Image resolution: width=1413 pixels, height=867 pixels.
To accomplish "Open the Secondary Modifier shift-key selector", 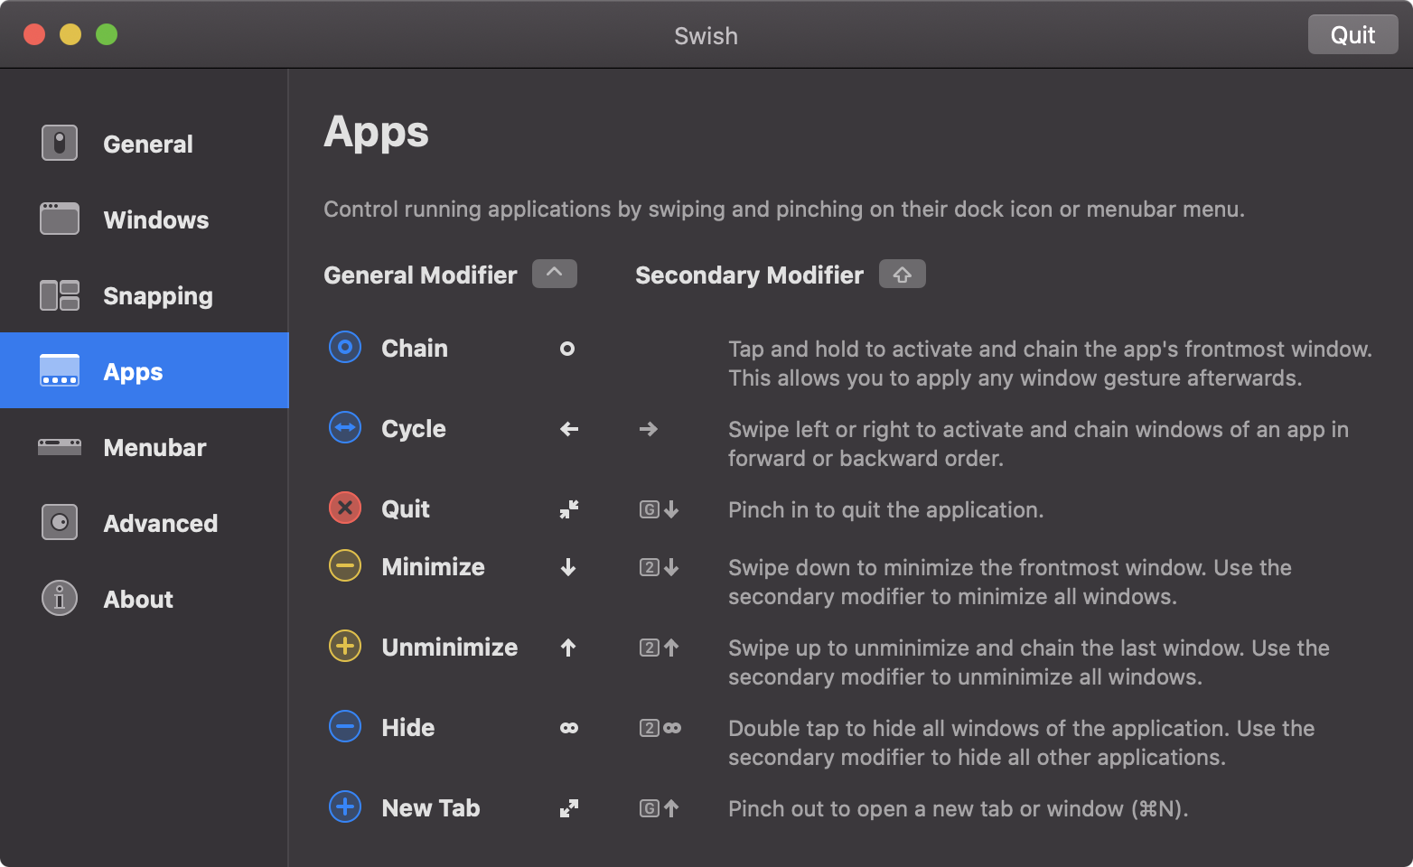I will pos(903,274).
